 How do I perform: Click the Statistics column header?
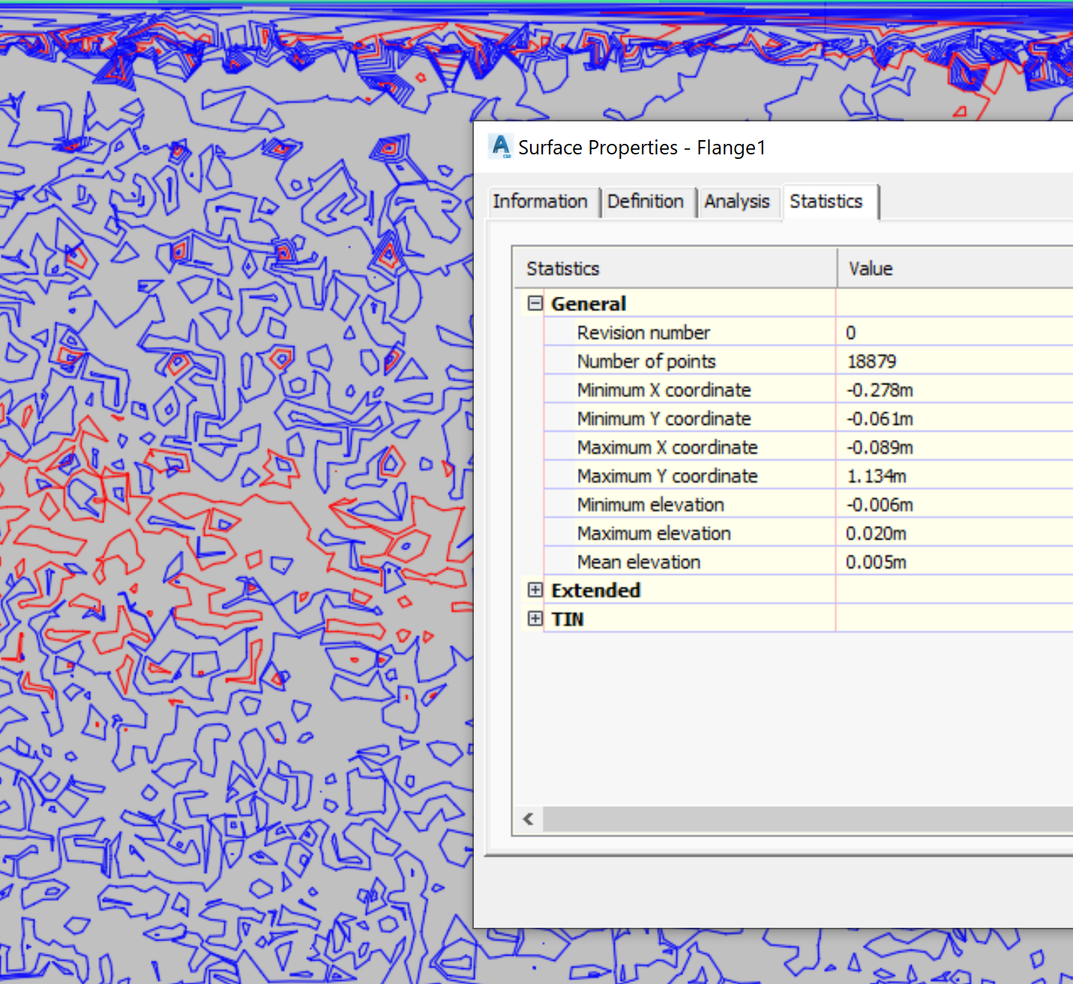coord(675,268)
